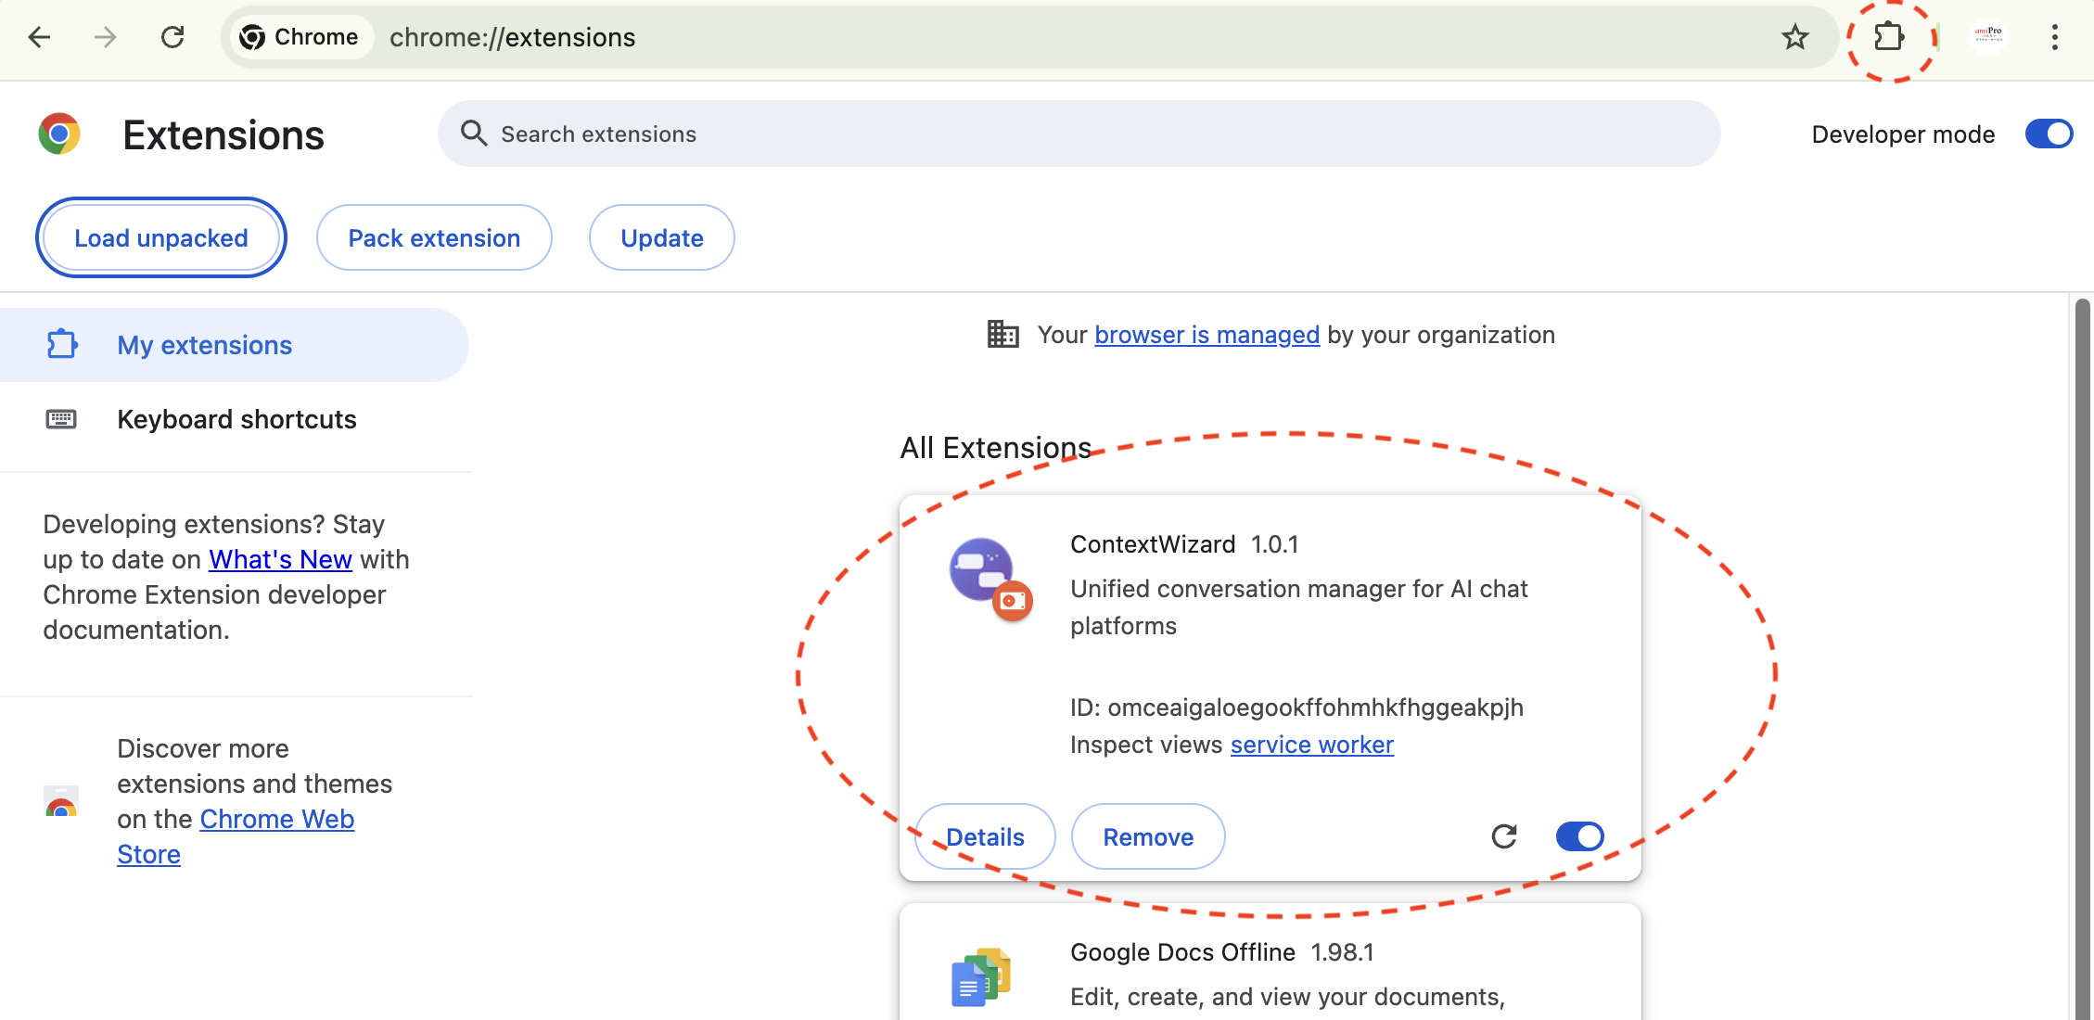
Task: Click the back navigation arrow
Action: click(x=37, y=37)
